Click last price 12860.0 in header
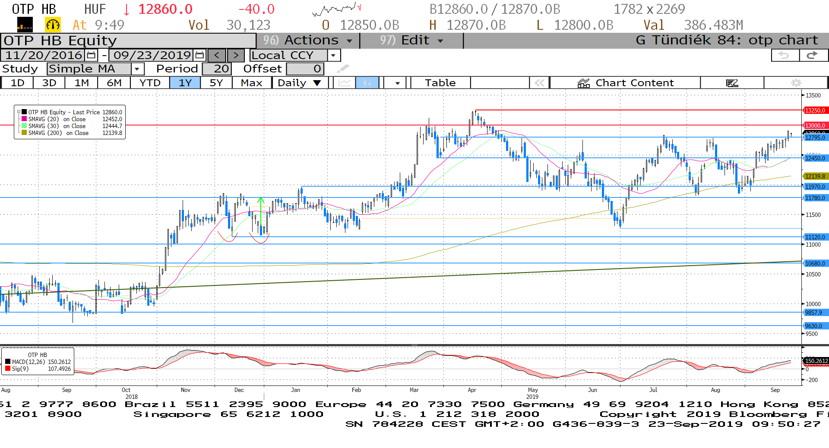829x448 pixels. click(x=165, y=9)
